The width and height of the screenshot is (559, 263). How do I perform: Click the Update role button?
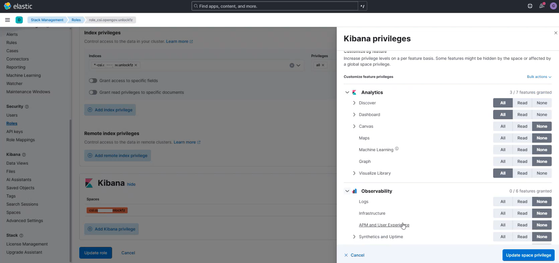point(96,253)
